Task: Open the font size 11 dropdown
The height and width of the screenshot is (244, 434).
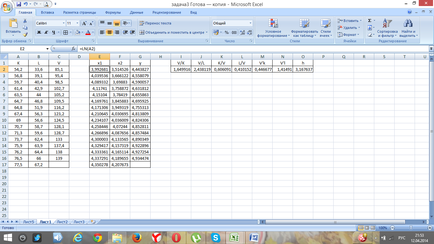Action: 78,23
